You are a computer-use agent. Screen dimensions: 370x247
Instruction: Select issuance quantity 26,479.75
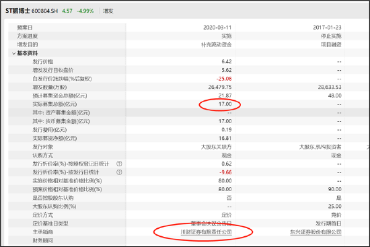click(220, 87)
